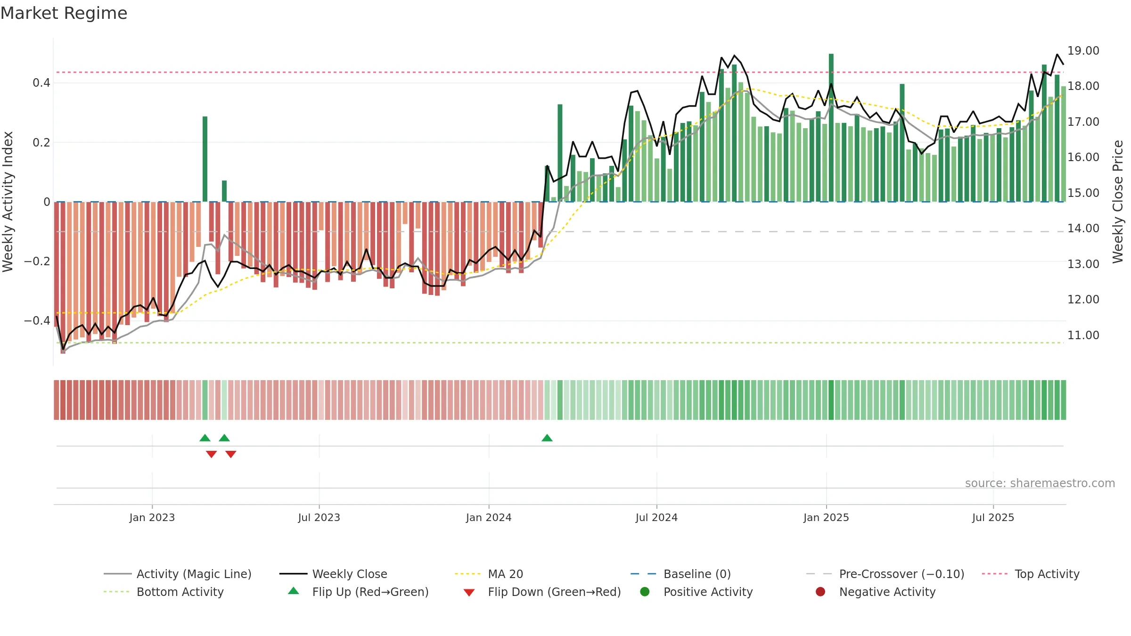Click Flip Up (Red→Green) legend item
1131x636 pixels.
[x=358, y=592]
